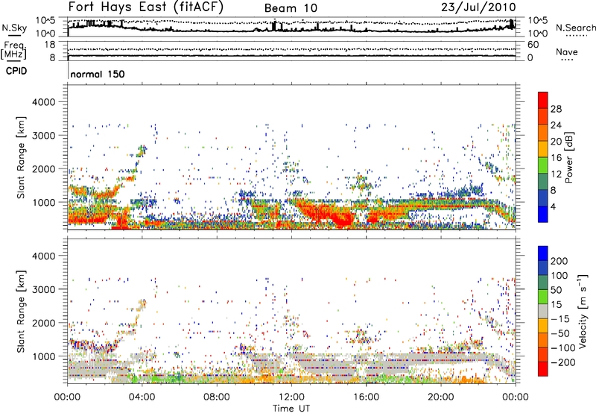Screen dimensions: 596x413
Task: Click the "28" label on the power colorbar
Action: coord(556,109)
